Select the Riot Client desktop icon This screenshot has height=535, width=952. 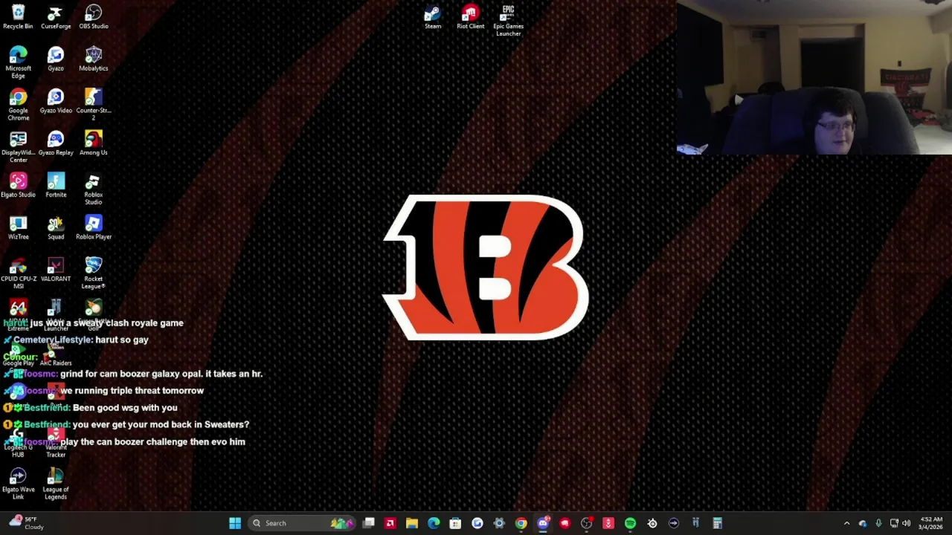click(470, 17)
